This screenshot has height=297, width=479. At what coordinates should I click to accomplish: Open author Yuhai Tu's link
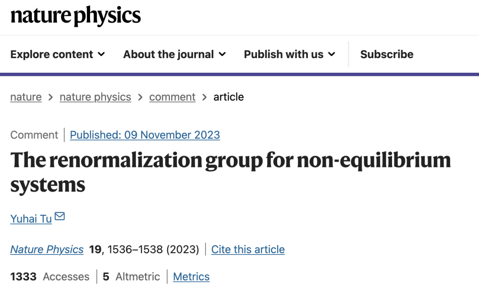31,218
